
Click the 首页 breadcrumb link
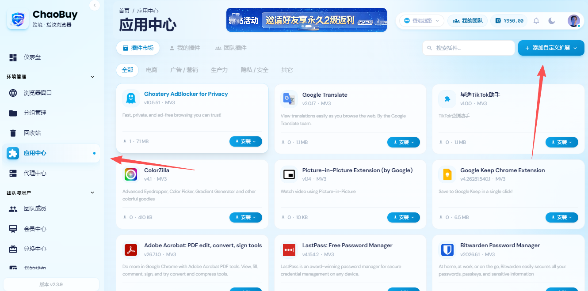[x=124, y=11]
